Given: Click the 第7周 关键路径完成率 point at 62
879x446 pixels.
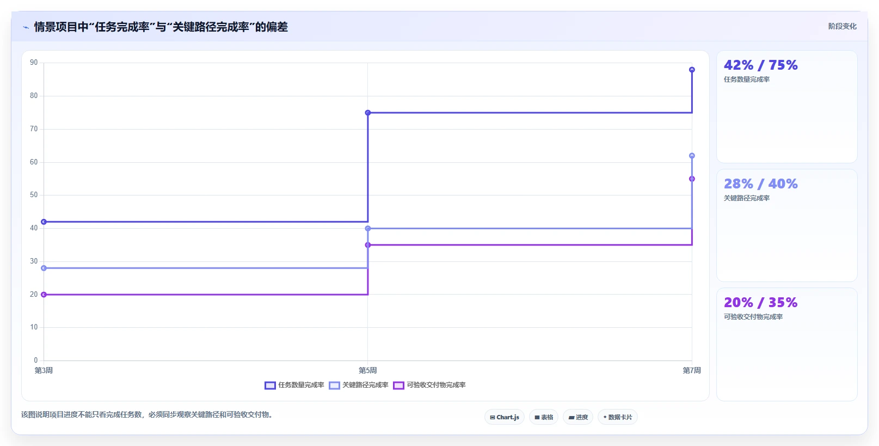Looking at the screenshot, I should click(692, 156).
